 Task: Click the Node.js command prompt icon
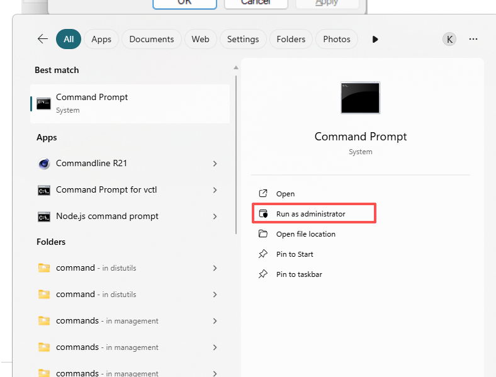pyautogui.click(x=43, y=217)
